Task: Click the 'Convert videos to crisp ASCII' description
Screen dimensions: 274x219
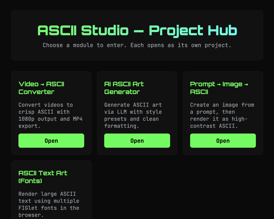Action: [51, 115]
